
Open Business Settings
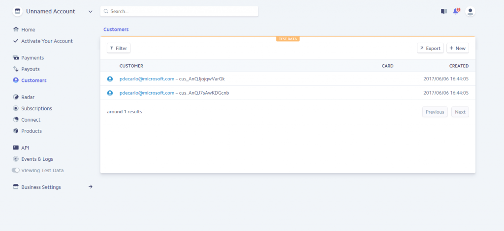41,187
